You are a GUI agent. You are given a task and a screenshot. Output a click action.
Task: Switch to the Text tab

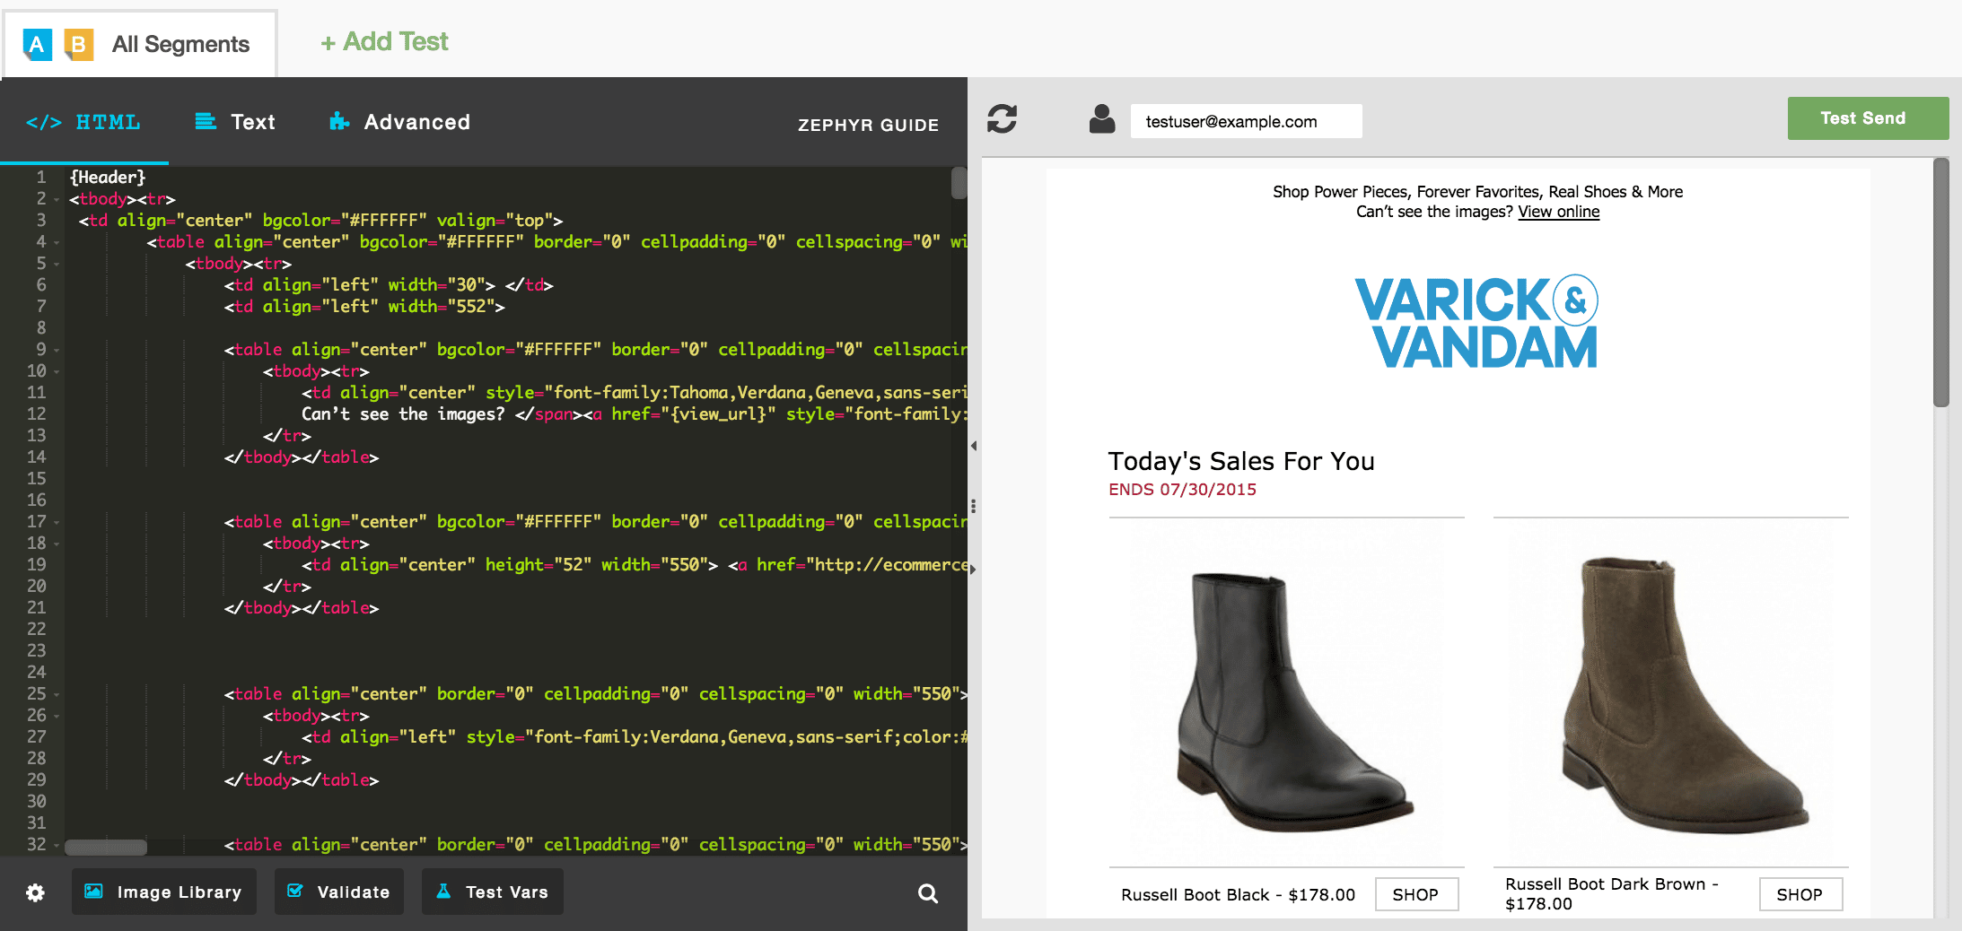[235, 122]
